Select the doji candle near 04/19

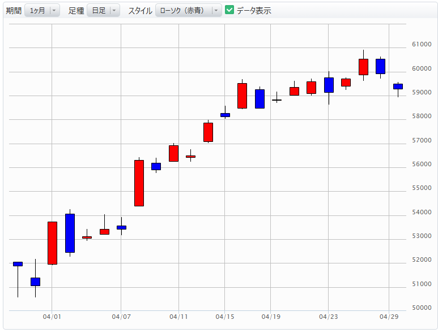pos(277,100)
